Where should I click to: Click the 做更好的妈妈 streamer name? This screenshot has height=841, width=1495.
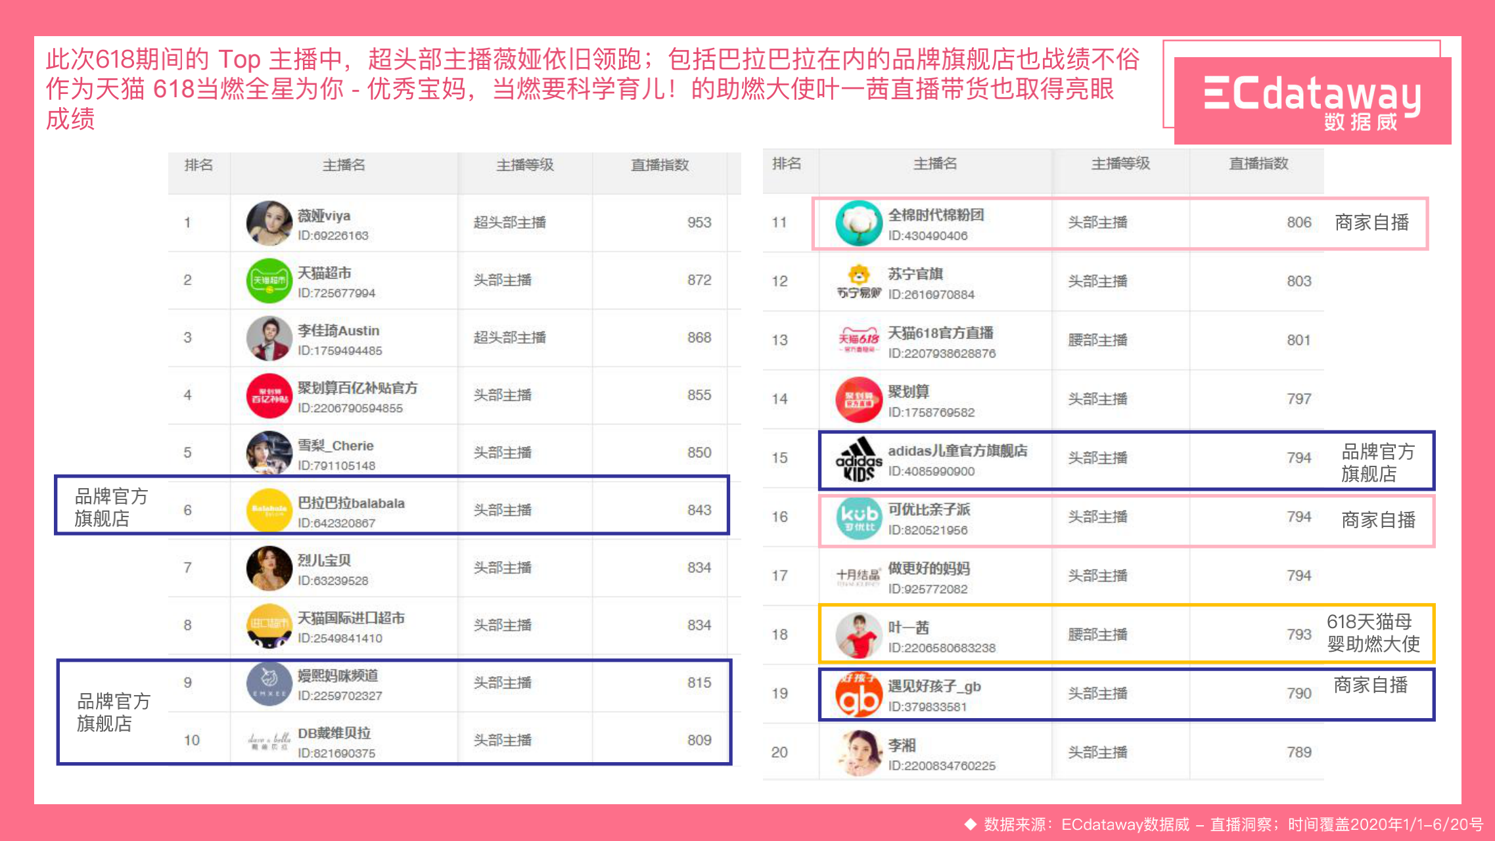(x=929, y=569)
